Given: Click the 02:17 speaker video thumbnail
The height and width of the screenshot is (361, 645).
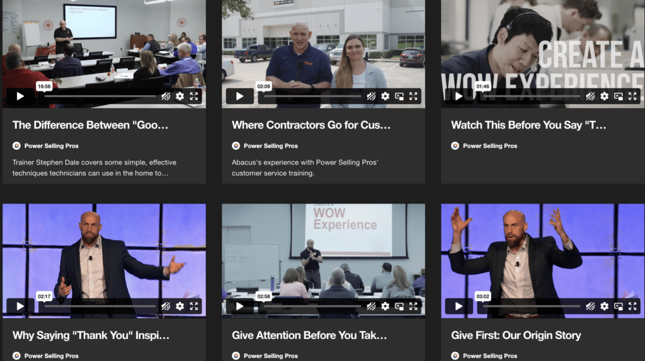Looking at the screenshot, I should [x=104, y=251].
